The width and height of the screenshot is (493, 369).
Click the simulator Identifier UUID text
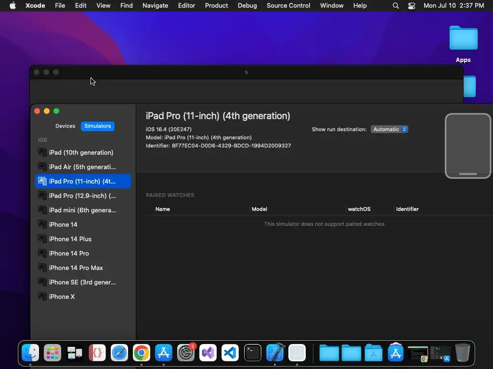click(231, 146)
